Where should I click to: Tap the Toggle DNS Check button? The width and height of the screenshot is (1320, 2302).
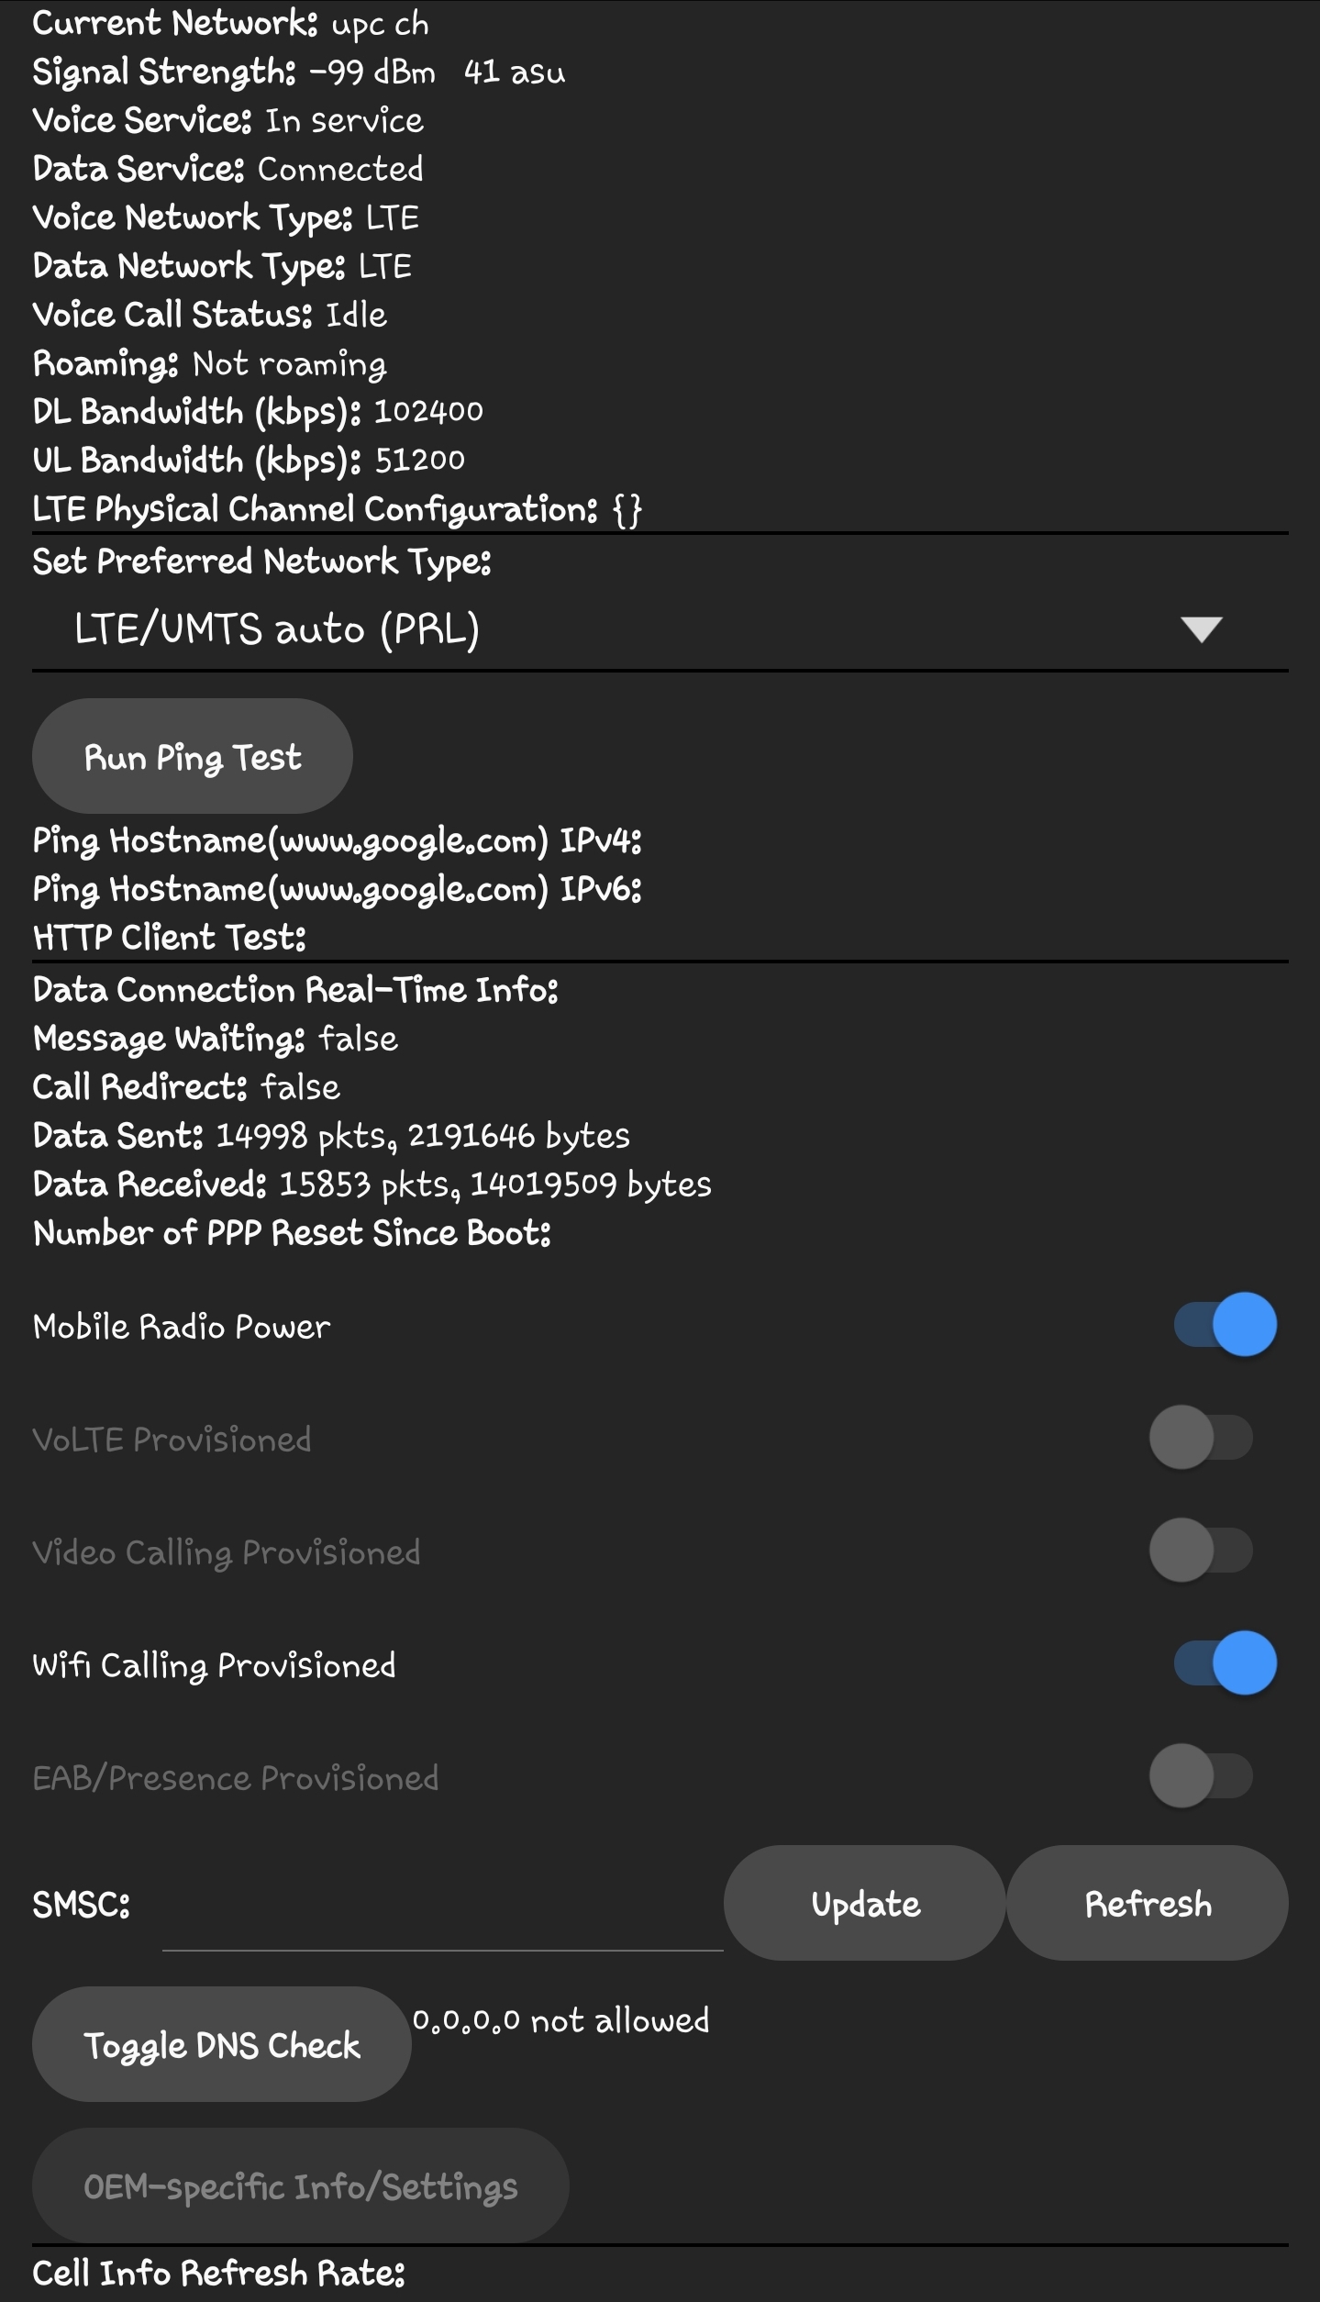tap(221, 2044)
